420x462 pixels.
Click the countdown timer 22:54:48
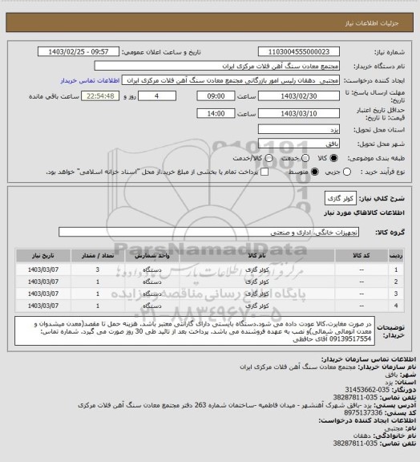(x=100, y=96)
